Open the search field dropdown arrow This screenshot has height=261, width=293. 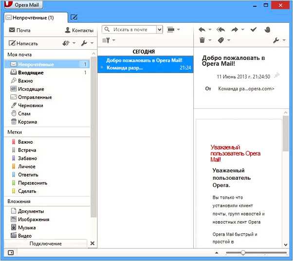pos(160,30)
